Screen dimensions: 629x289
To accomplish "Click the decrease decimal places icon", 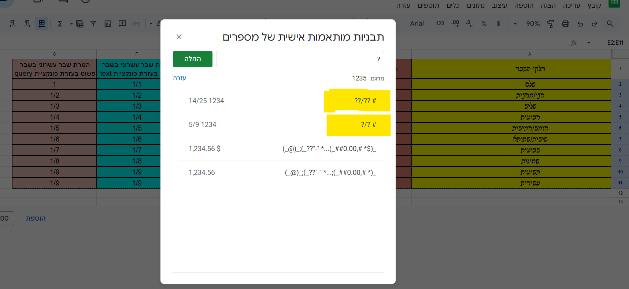I will (x=469, y=23).
